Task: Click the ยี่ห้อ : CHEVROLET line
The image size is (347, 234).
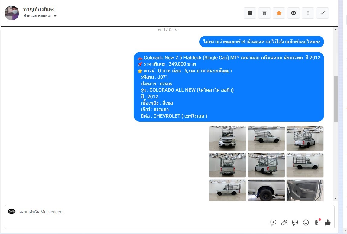Action: coord(174,116)
